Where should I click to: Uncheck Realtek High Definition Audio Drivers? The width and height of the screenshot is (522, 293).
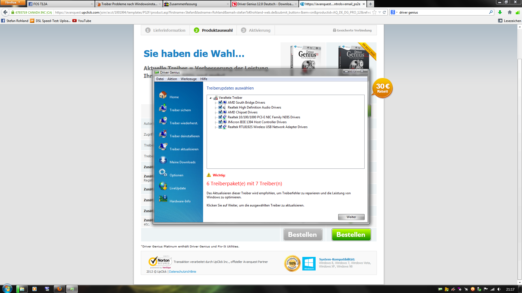tap(220, 107)
